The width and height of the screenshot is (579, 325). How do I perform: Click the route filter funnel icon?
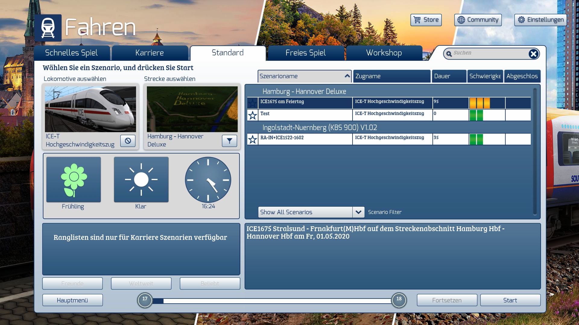[x=229, y=141]
